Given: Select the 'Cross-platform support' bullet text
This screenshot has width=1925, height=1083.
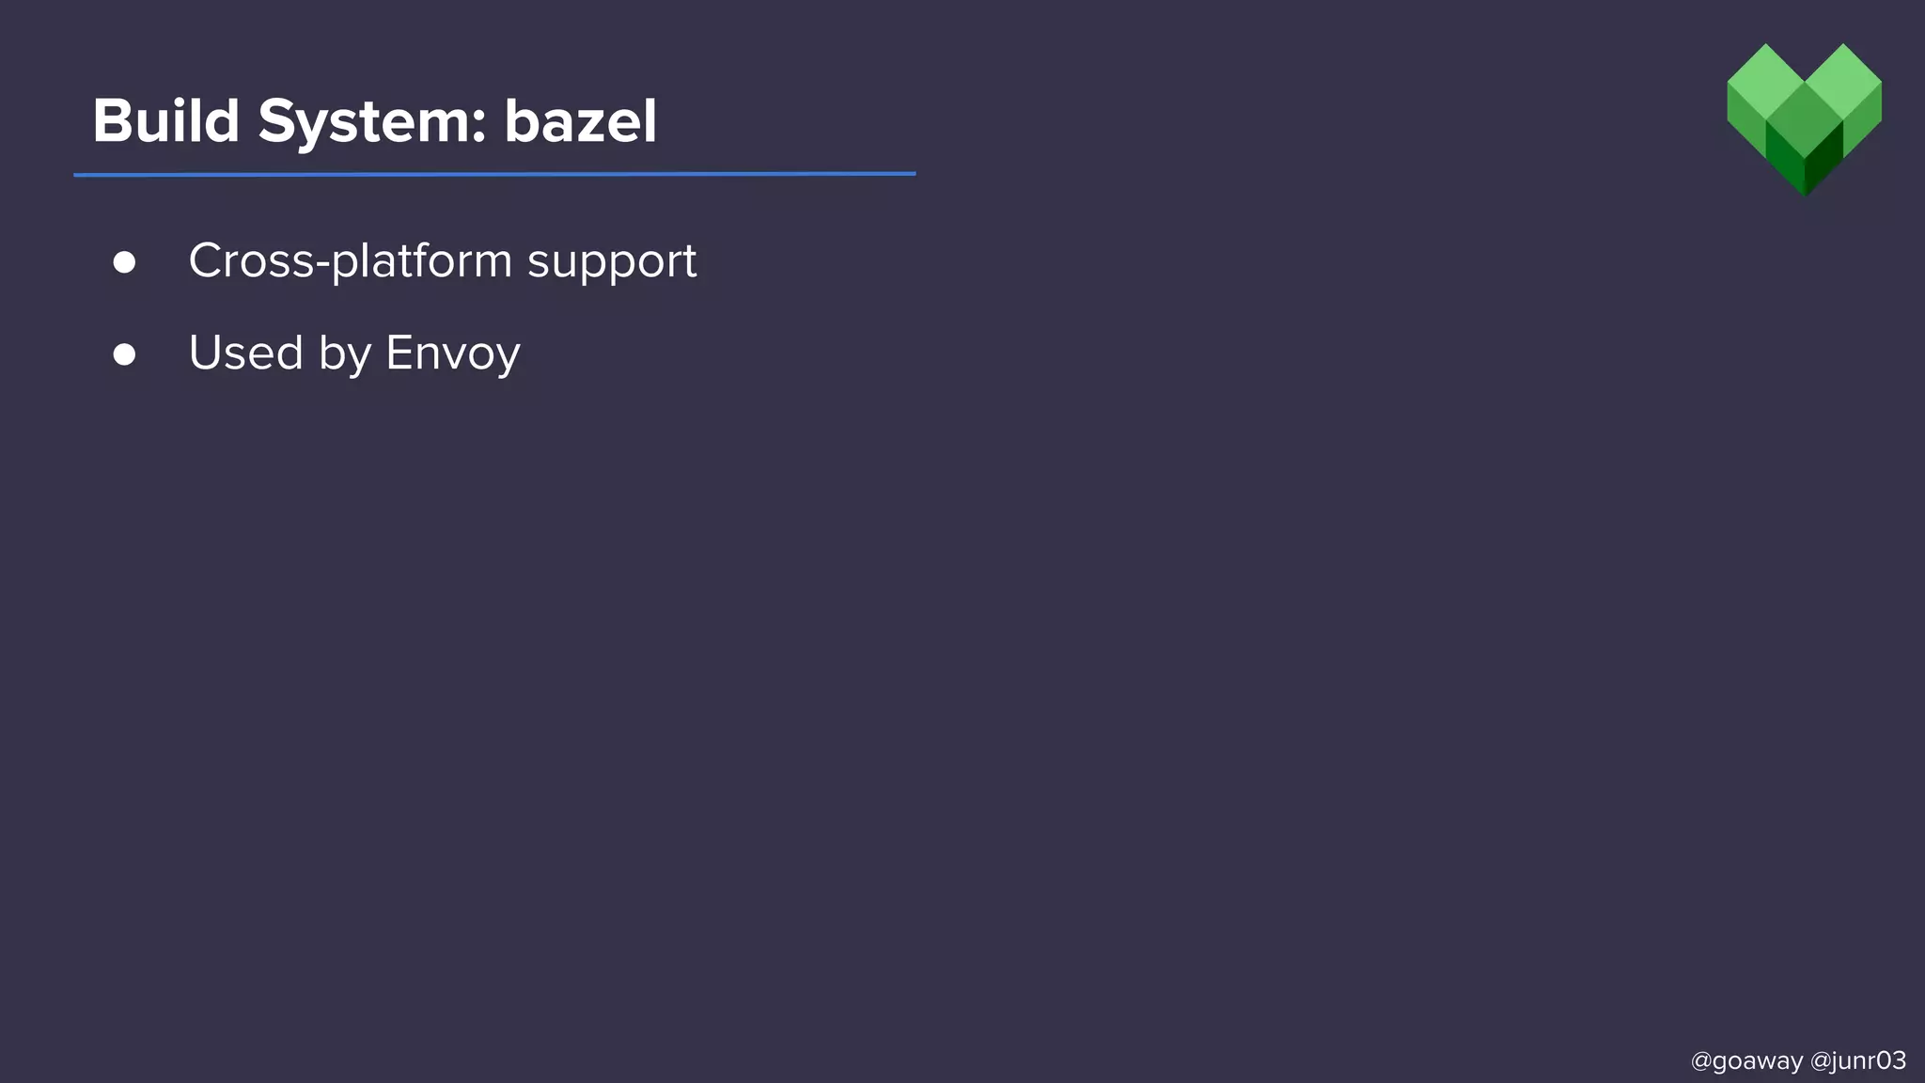Looking at the screenshot, I should pyautogui.click(x=442, y=260).
